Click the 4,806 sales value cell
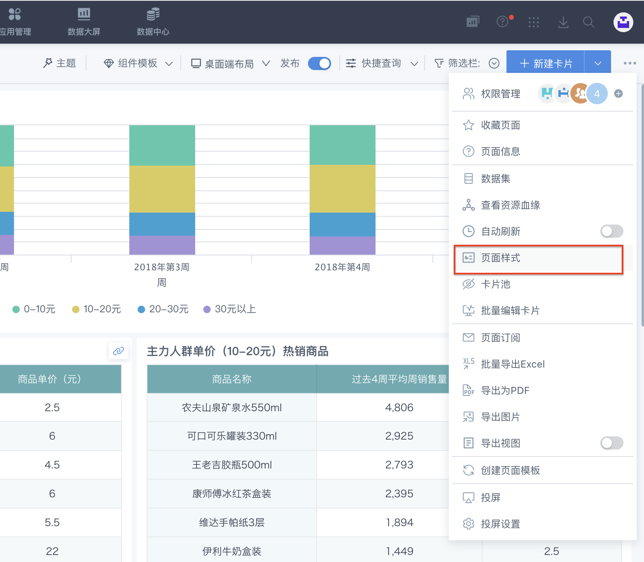644x562 pixels. (x=383, y=407)
